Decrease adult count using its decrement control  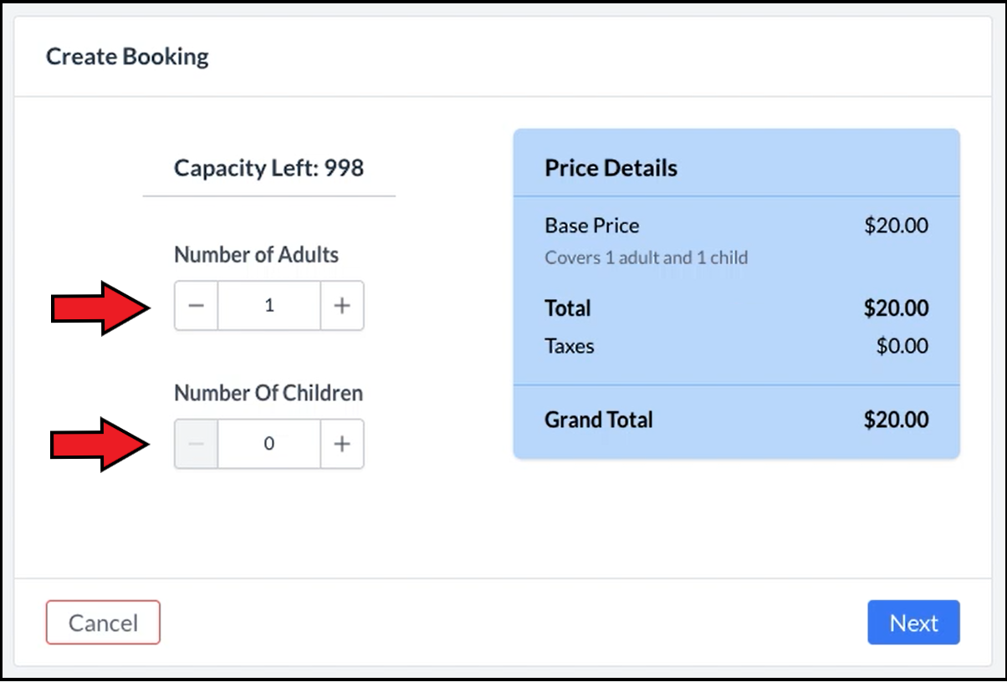(196, 305)
